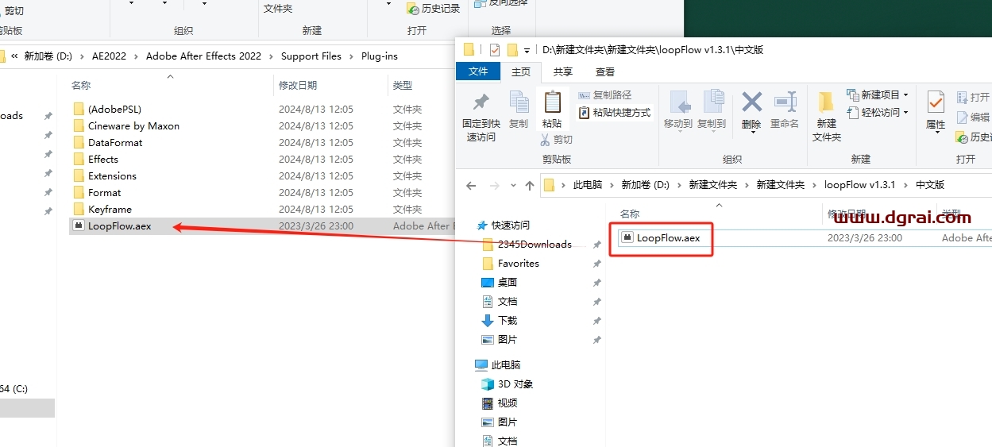Click the History (历史记录) icon in back window

click(x=413, y=8)
